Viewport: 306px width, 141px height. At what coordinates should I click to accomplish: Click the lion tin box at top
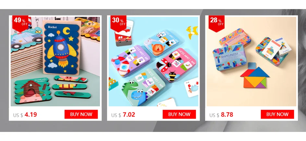pos(162,43)
